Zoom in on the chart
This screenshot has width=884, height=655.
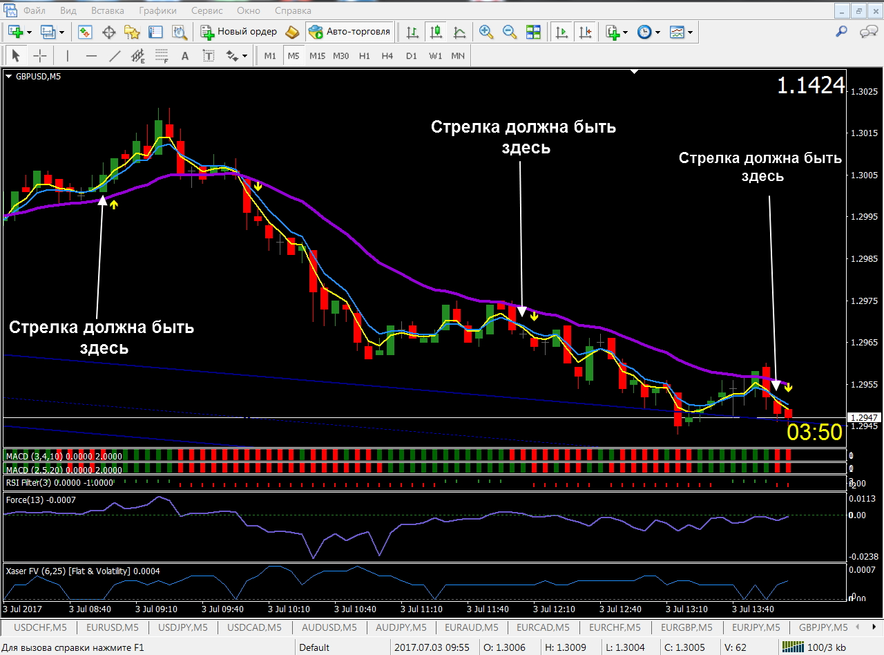(486, 32)
